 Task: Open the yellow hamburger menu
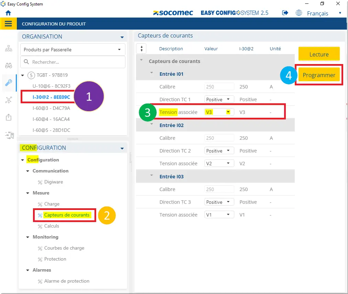tap(8, 23)
